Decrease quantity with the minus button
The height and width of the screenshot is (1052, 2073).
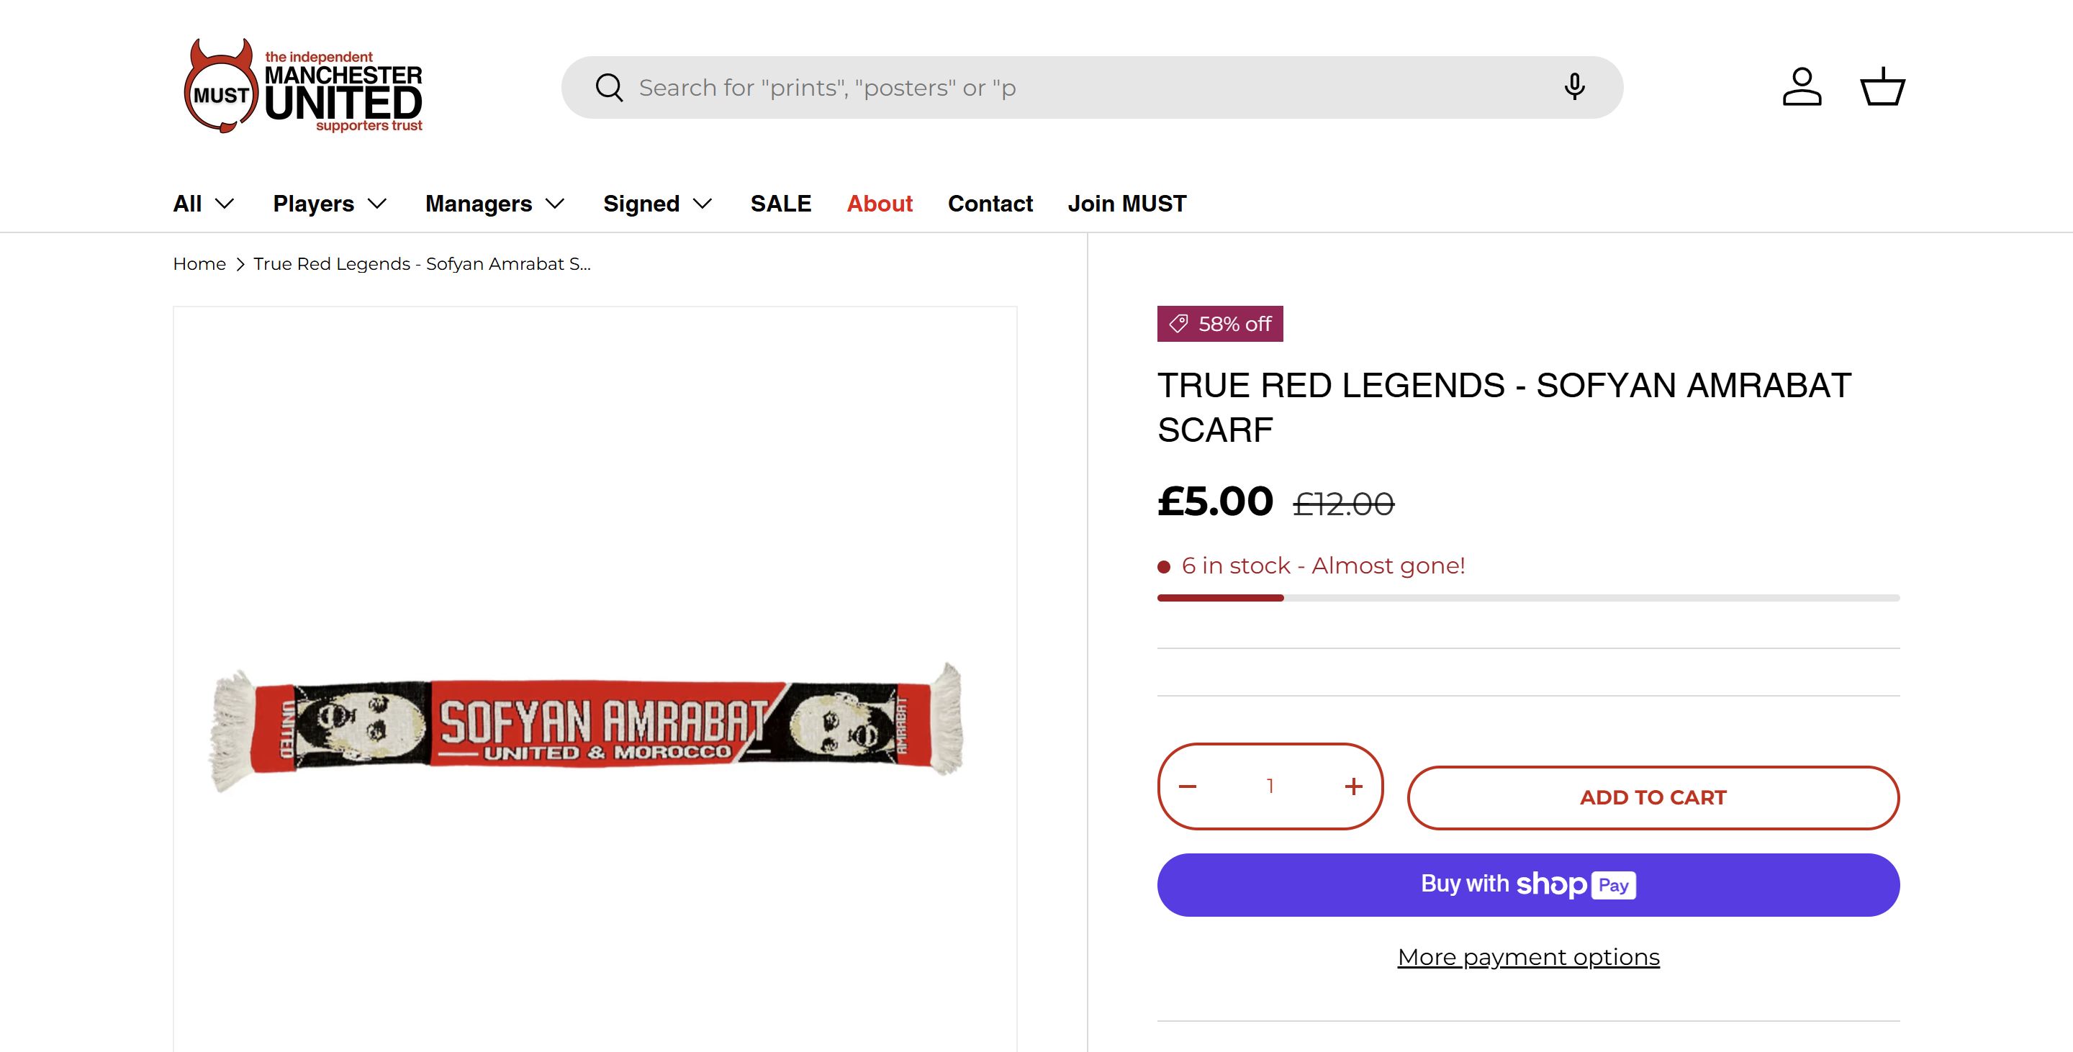(1188, 786)
